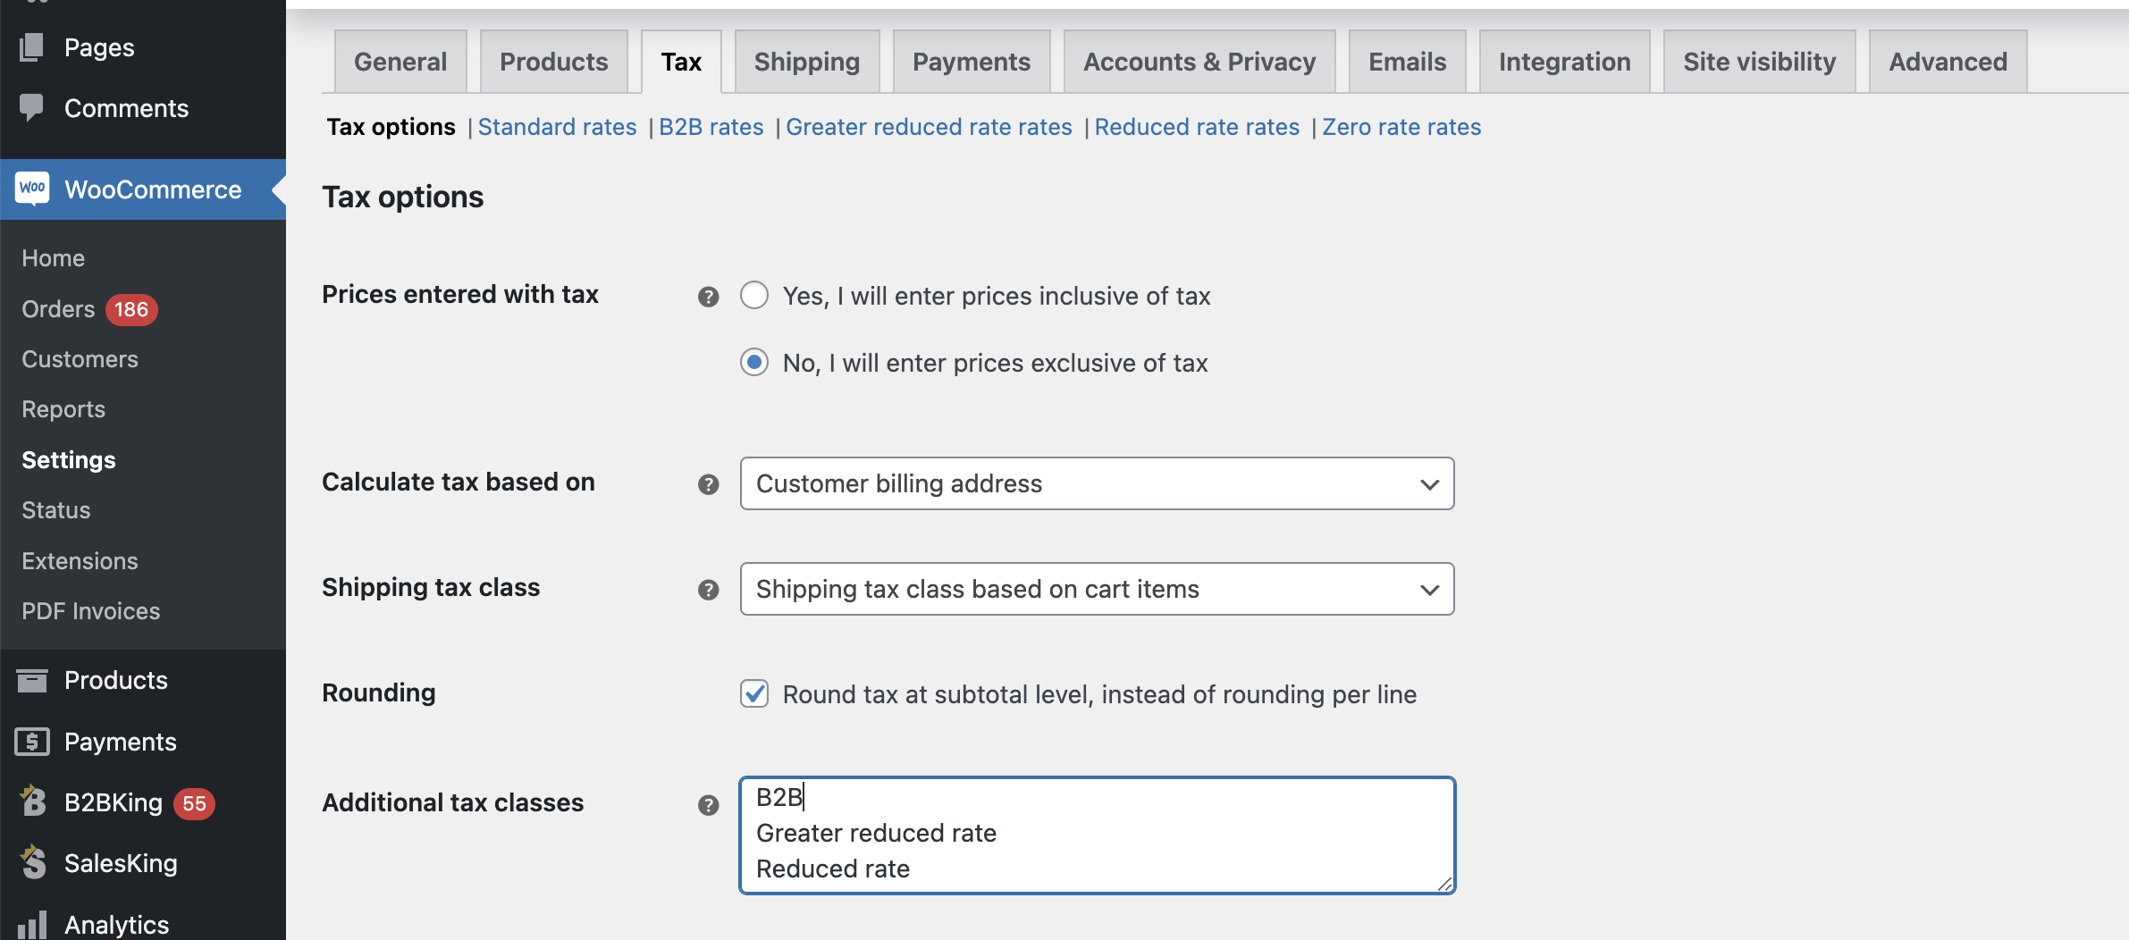Select No, enter prices exclusive of tax
2129x940 pixels.
pyautogui.click(x=754, y=362)
